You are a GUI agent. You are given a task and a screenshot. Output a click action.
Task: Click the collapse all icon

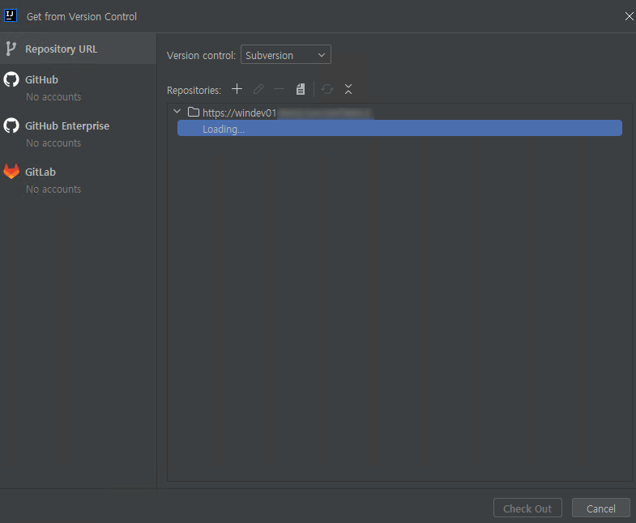click(x=348, y=89)
